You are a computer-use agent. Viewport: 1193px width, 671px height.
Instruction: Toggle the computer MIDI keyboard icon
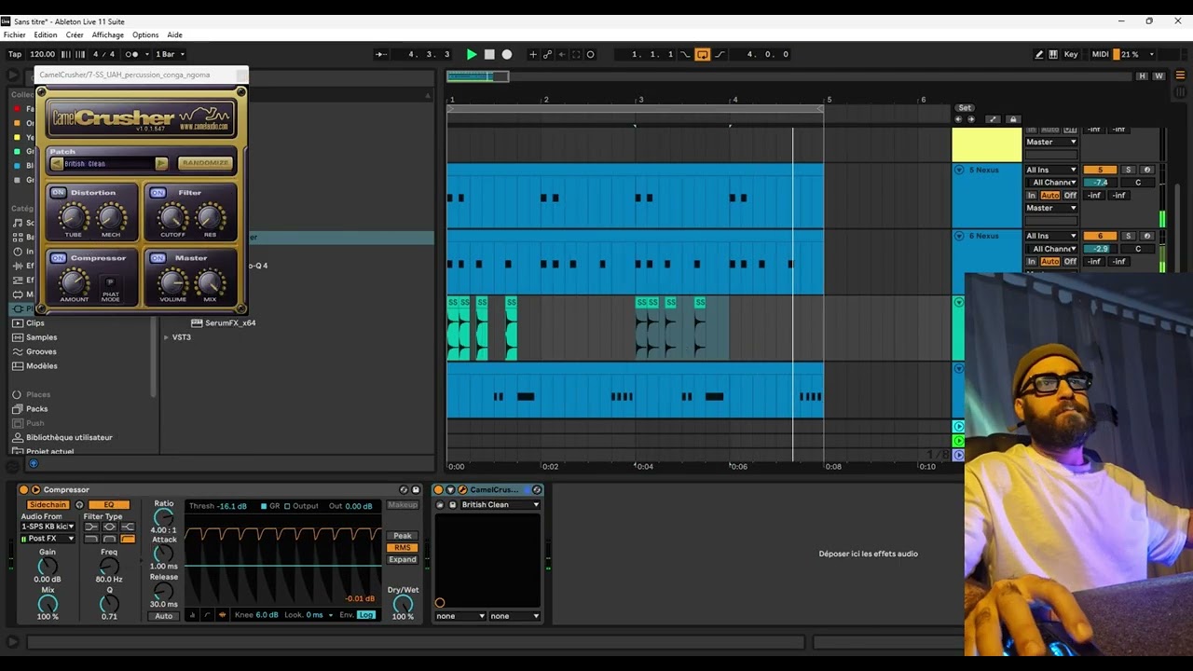coord(1053,54)
